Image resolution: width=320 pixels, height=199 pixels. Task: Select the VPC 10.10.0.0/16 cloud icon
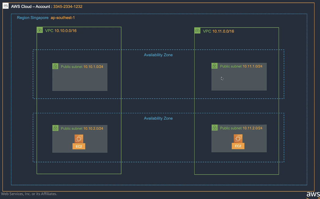40,30
